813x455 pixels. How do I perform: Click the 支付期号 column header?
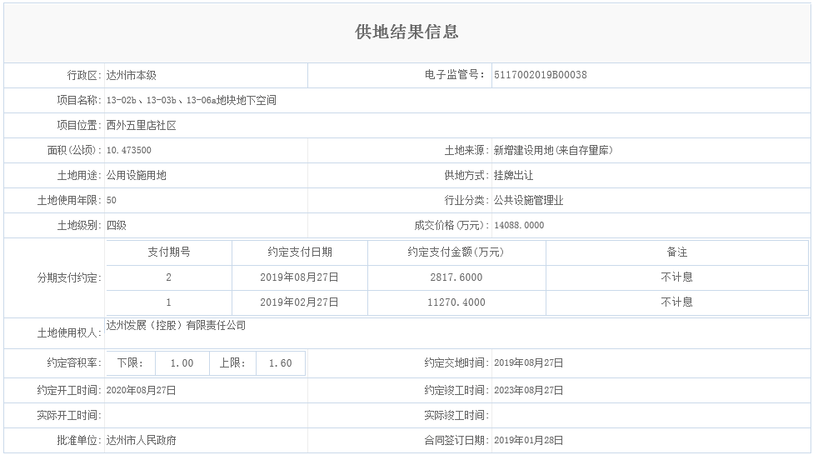169,252
